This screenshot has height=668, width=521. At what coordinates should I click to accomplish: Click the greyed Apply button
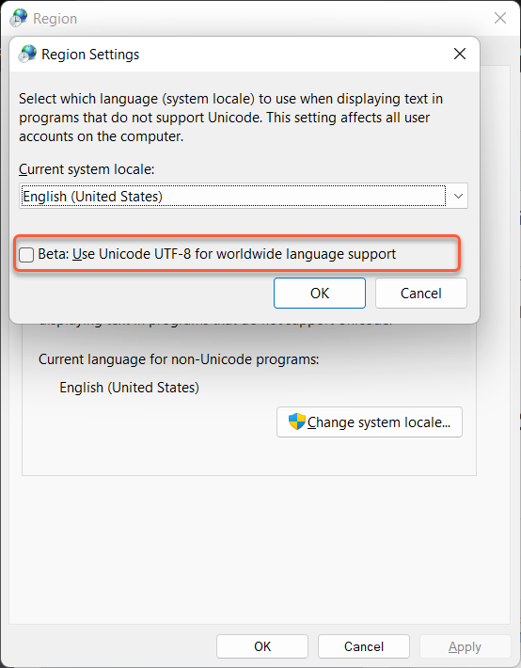(465, 646)
